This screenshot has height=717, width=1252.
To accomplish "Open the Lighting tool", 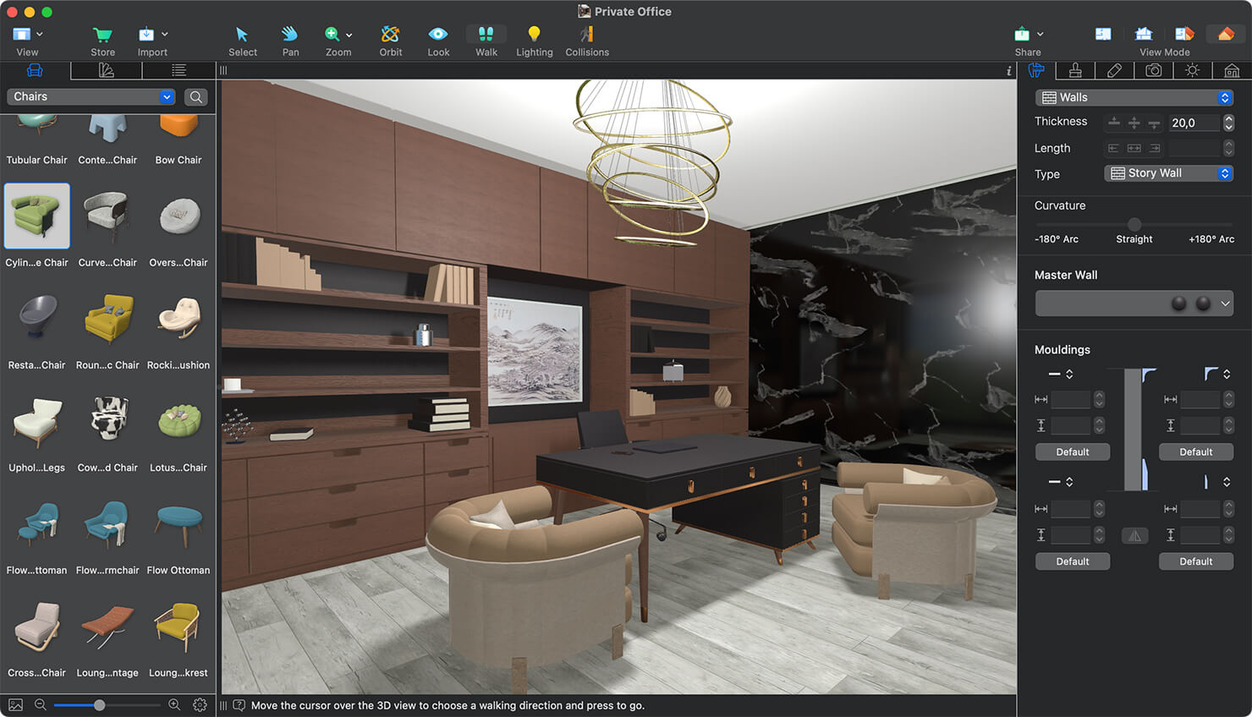I will (534, 38).
